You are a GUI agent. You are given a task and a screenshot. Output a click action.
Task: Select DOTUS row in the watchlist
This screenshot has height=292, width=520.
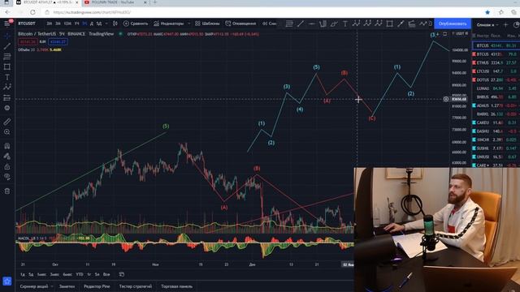[496, 79]
